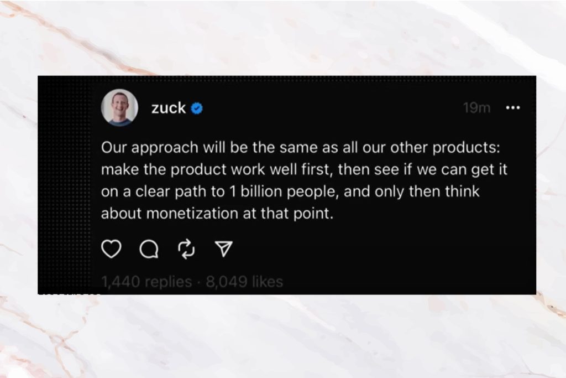This screenshot has width=566, height=378.
Task: Tap the heart to unlike if already liked
Action: click(x=112, y=249)
